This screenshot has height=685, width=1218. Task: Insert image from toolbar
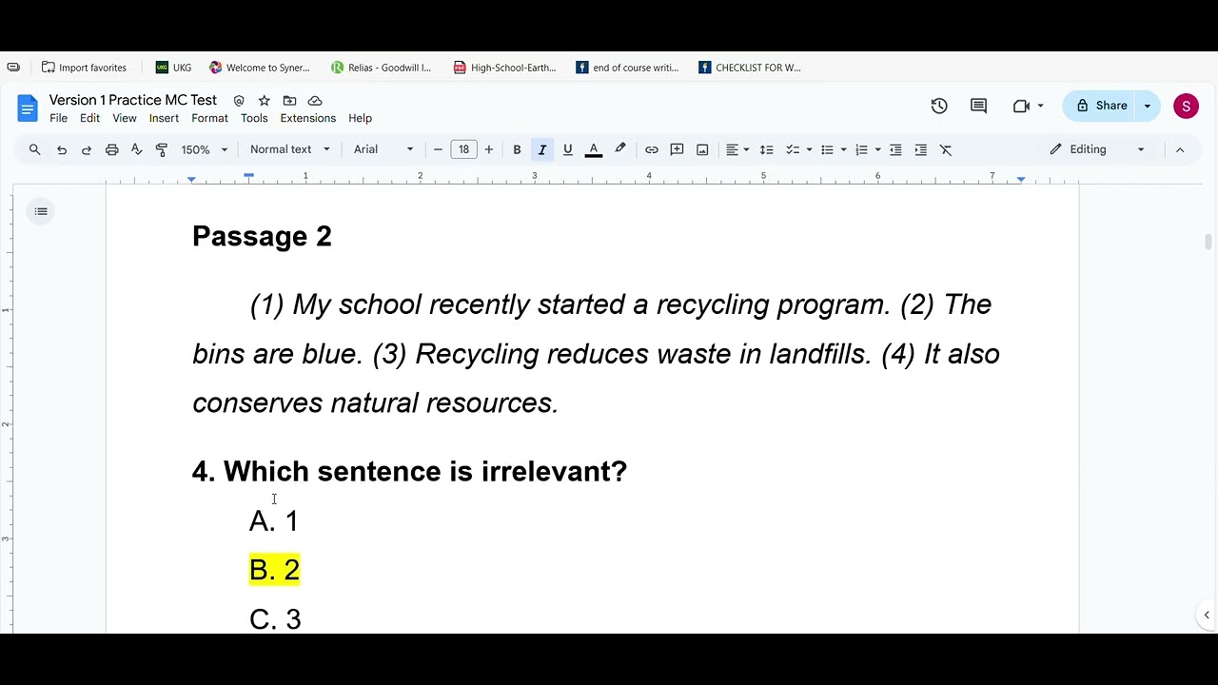click(x=702, y=149)
